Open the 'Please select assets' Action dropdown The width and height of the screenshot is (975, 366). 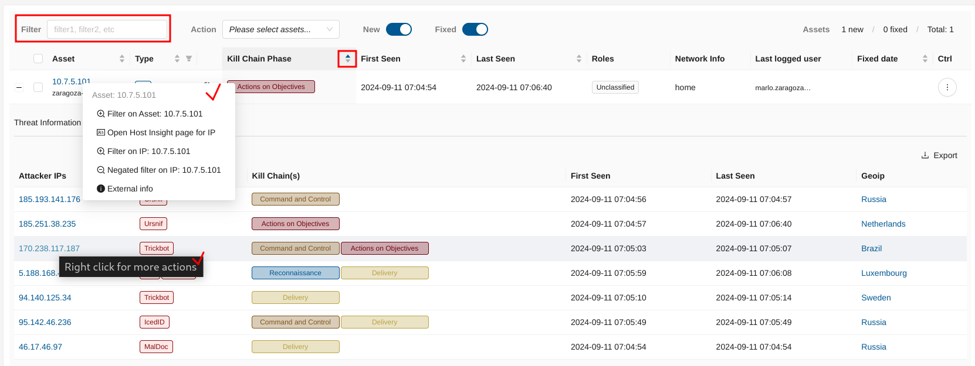[280, 29]
